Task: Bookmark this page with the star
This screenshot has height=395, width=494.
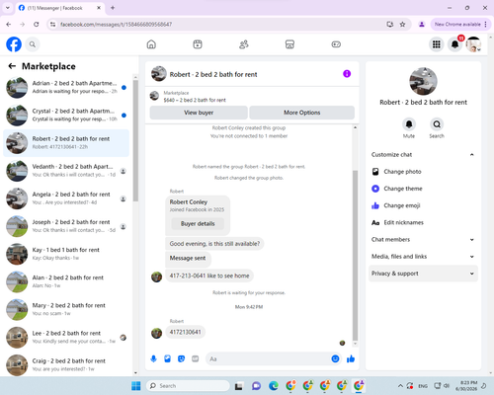Action: click(402, 24)
